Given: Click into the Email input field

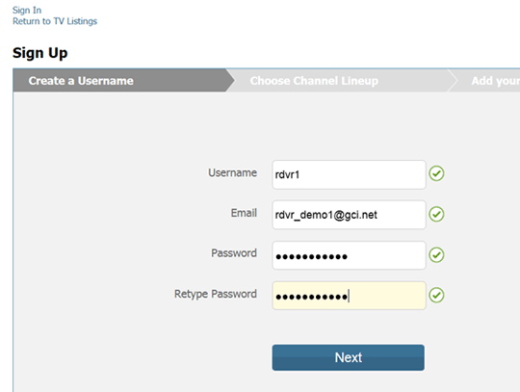Looking at the screenshot, I should [x=349, y=215].
